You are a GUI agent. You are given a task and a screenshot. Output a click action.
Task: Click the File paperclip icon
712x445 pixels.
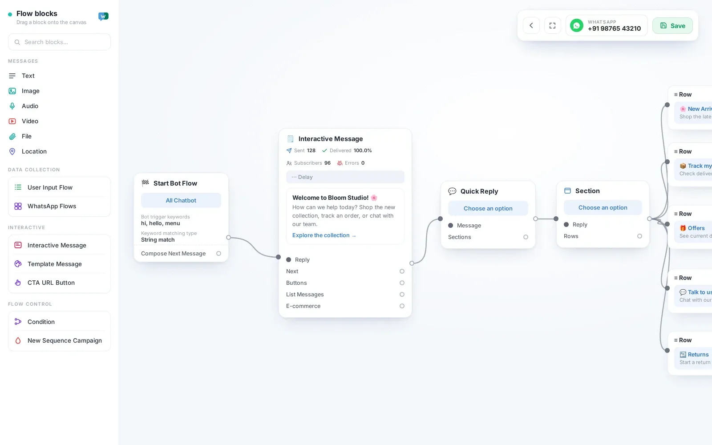click(12, 136)
